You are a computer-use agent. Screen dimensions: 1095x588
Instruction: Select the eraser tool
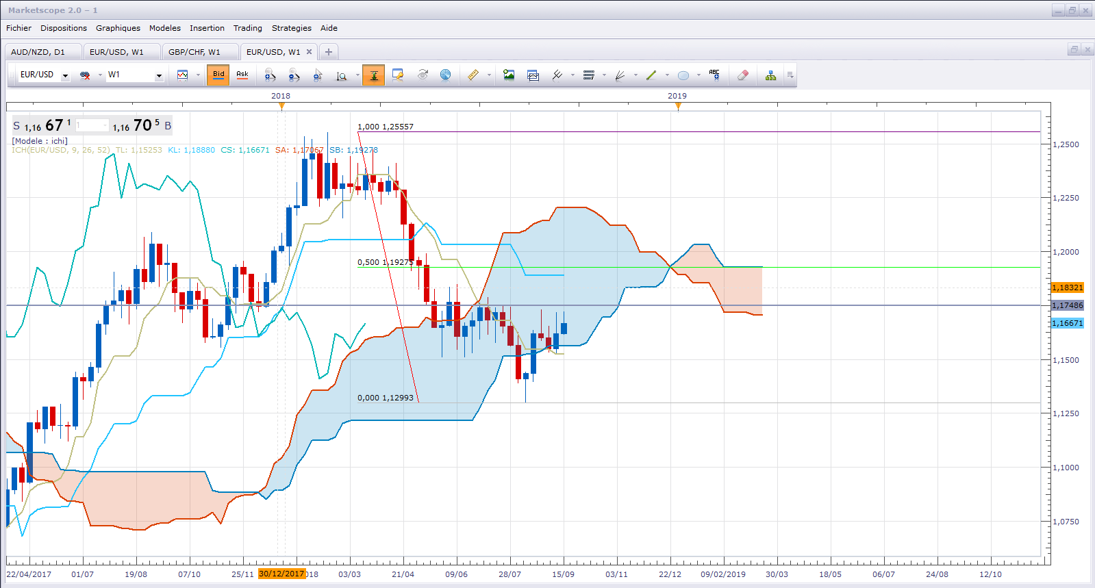743,75
